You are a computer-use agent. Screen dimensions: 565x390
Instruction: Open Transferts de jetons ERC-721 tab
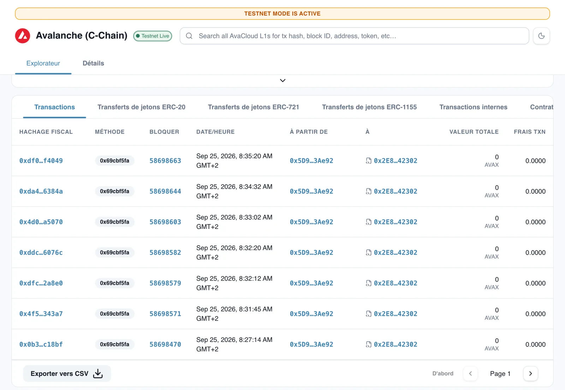(254, 107)
